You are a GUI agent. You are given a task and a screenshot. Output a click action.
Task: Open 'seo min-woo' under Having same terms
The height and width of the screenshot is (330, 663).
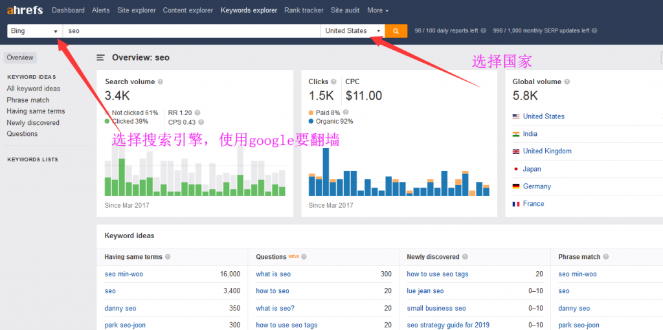(x=124, y=274)
